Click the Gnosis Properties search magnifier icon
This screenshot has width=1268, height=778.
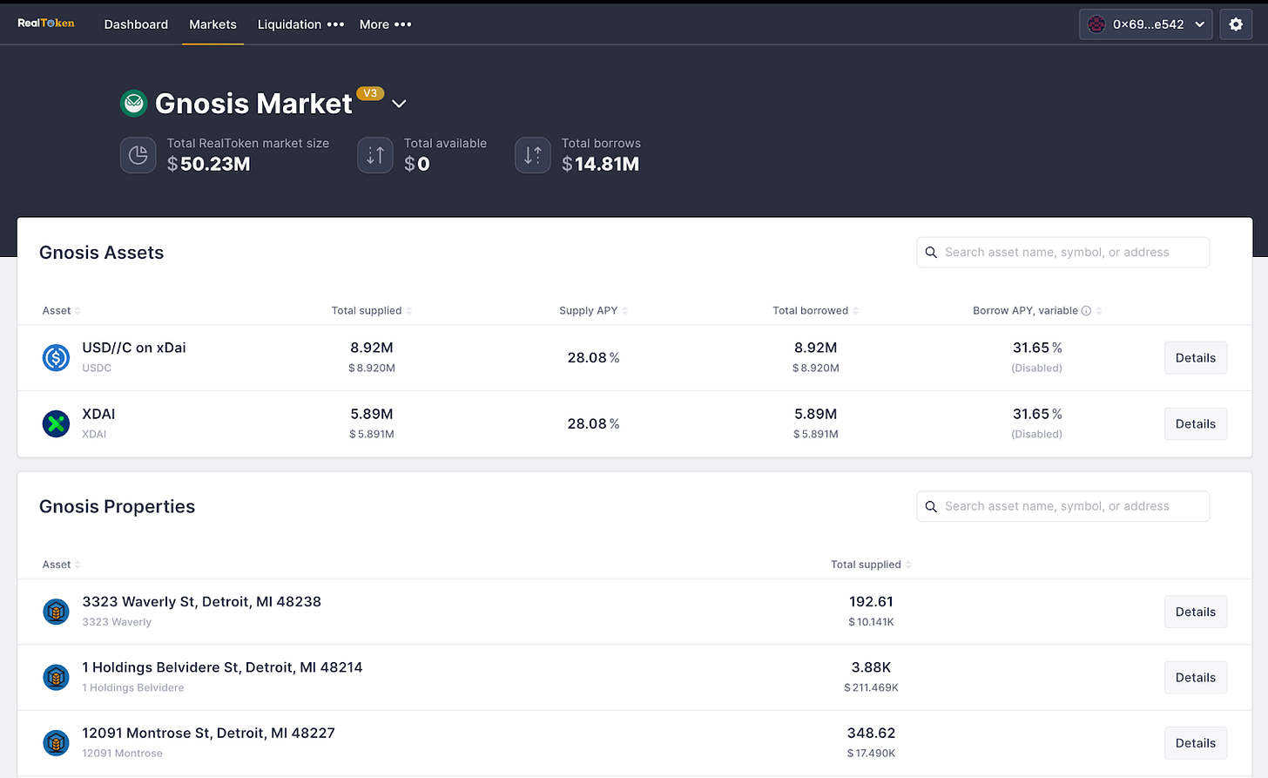pyautogui.click(x=931, y=506)
